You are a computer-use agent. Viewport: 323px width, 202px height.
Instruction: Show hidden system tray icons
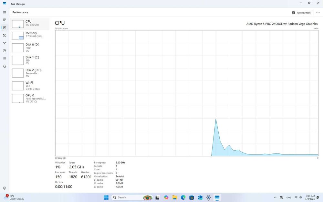[275, 197]
